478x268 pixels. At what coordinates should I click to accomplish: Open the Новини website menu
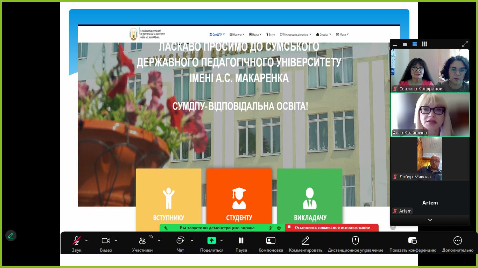(x=237, y=35)
